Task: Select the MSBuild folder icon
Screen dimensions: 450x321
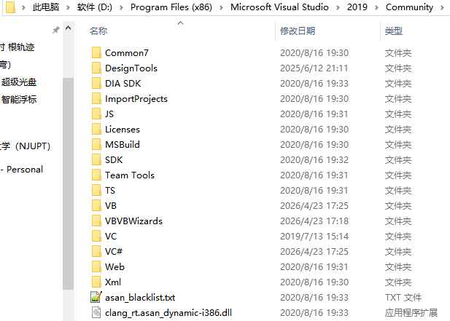Action: point(96,144)
